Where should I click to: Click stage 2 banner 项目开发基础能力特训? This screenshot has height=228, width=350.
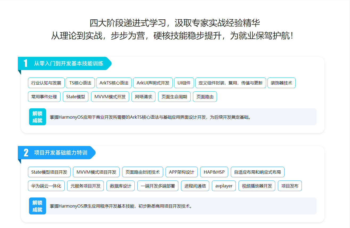pos(60,153)
